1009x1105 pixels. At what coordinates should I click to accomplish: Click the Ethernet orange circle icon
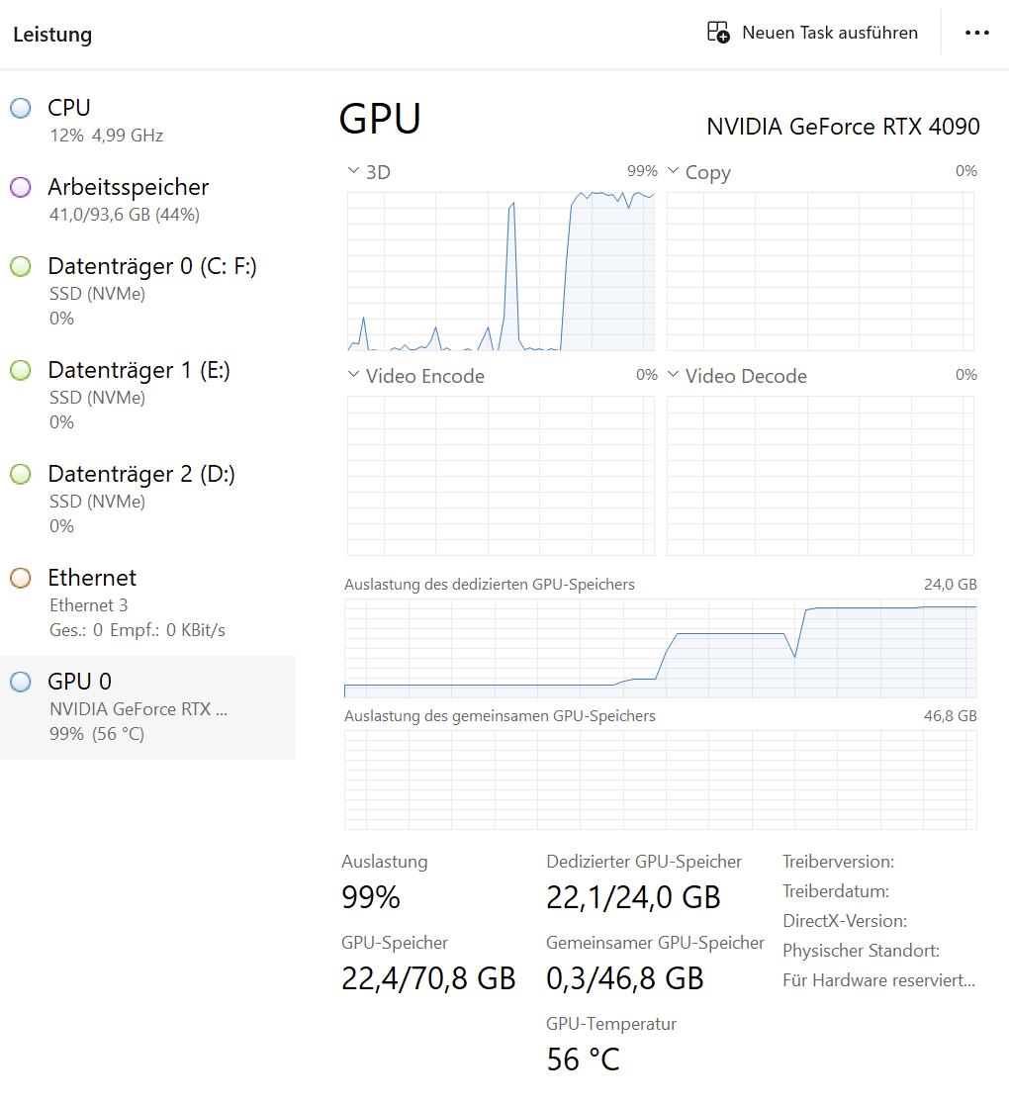[21, 578]
